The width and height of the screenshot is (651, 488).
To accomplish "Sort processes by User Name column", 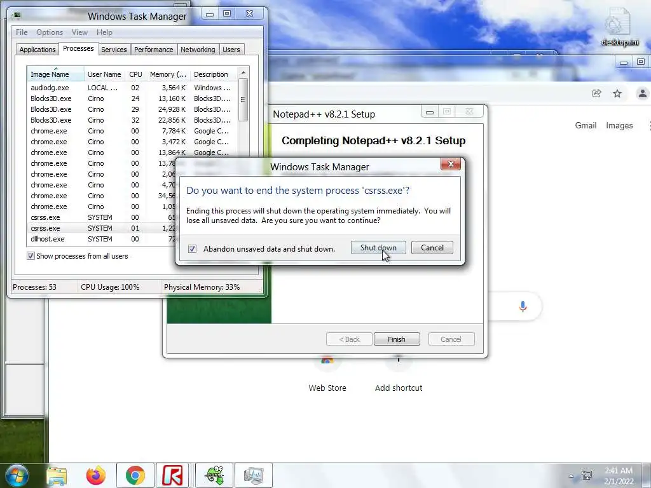I will tap(104, 74).
